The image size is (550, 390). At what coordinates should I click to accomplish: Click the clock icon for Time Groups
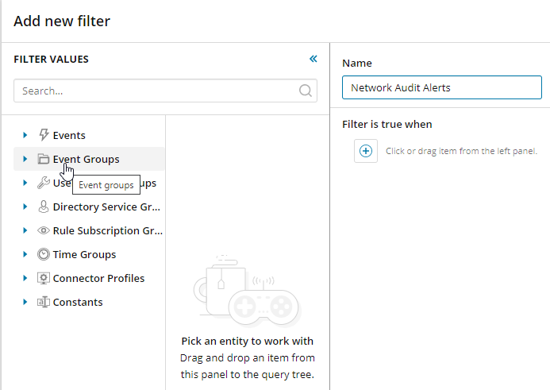(44, 254)
